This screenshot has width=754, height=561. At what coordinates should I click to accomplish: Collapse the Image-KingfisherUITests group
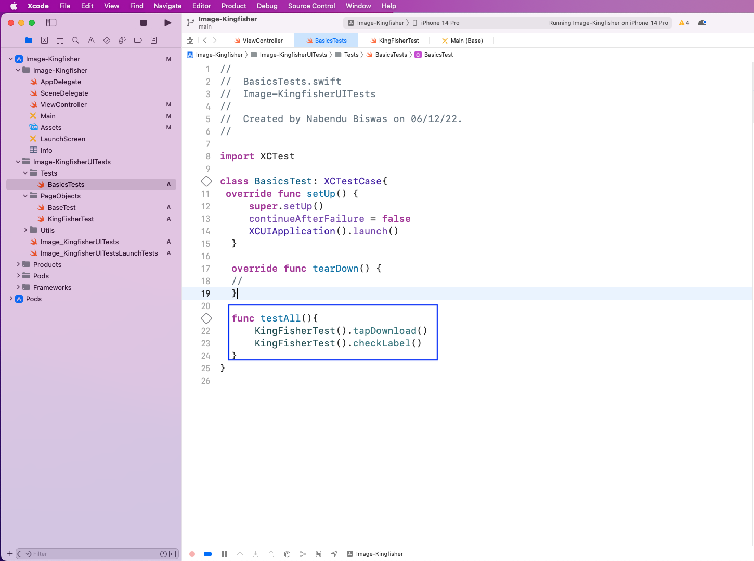[18, 162]
